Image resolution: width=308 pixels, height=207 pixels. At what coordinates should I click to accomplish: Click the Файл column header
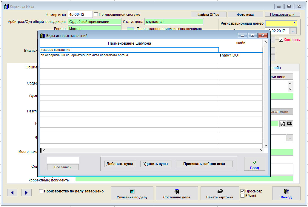coord(241,43)
